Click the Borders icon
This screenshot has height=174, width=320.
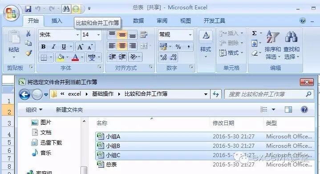[x=44, y=57]
